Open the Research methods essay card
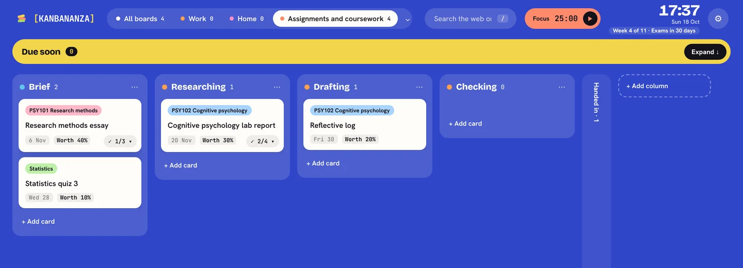 80,126
